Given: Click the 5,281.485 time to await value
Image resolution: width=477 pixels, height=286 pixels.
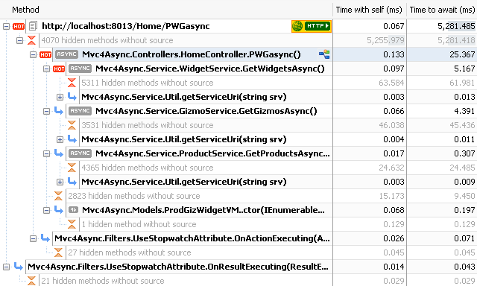Looking at the screenshot, I should (x=456, y=27).
